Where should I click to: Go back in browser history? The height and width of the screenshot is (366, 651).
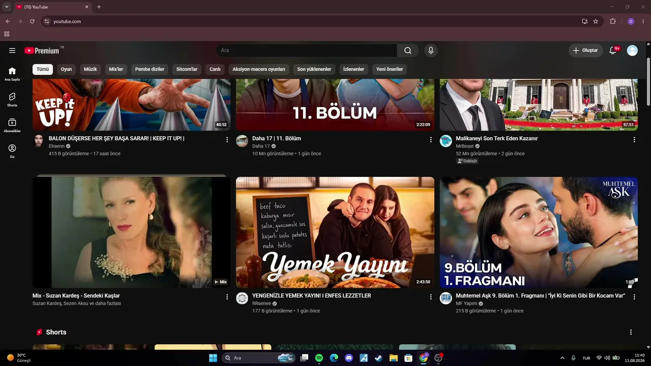[x=8, y=21]
